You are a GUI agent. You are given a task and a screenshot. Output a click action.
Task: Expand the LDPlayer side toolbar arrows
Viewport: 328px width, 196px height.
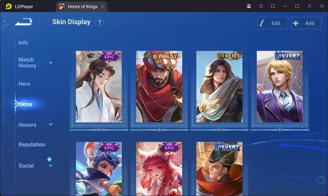pos(322,6)
